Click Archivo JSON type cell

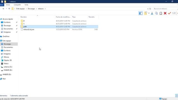coord(77,29)
